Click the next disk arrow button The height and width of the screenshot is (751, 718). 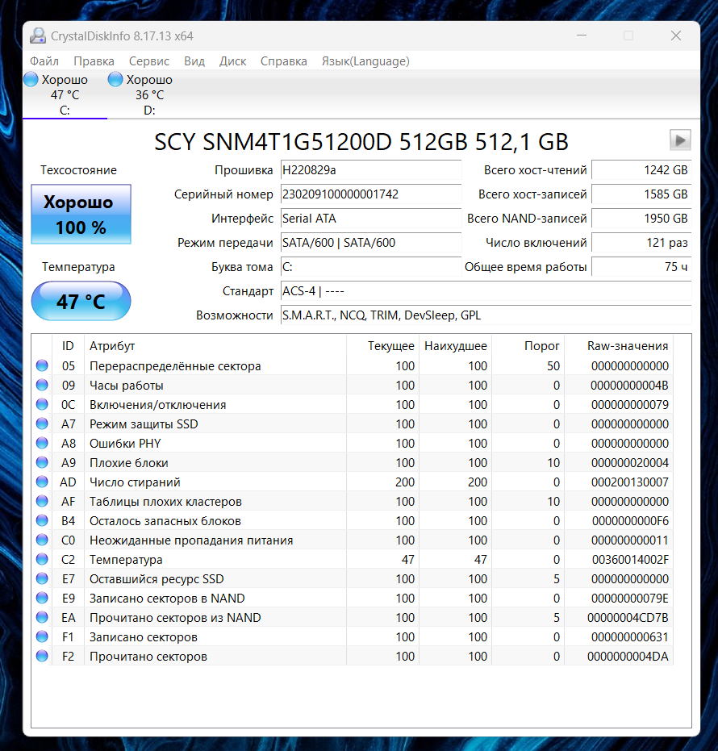(x=680, y=140)
